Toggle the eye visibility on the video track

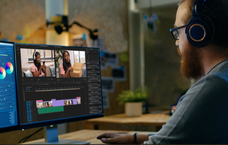tap(31, 103)
